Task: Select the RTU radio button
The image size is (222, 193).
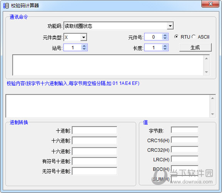Action: pyautogui.click(x=177, y=37)
